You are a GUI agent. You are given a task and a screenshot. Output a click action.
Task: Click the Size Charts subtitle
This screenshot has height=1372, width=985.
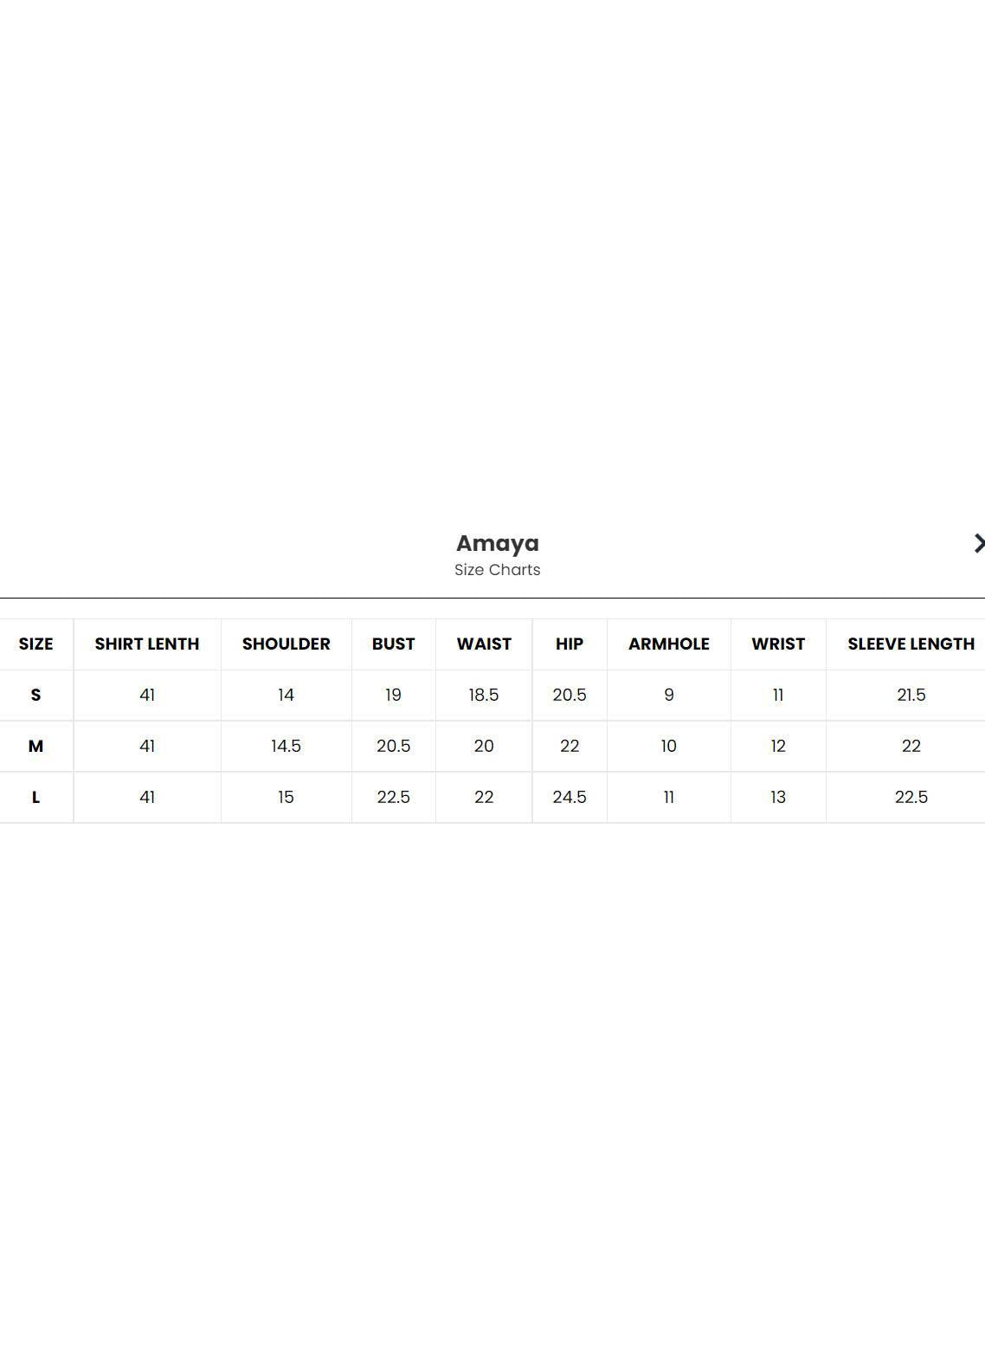click(497, 570)
